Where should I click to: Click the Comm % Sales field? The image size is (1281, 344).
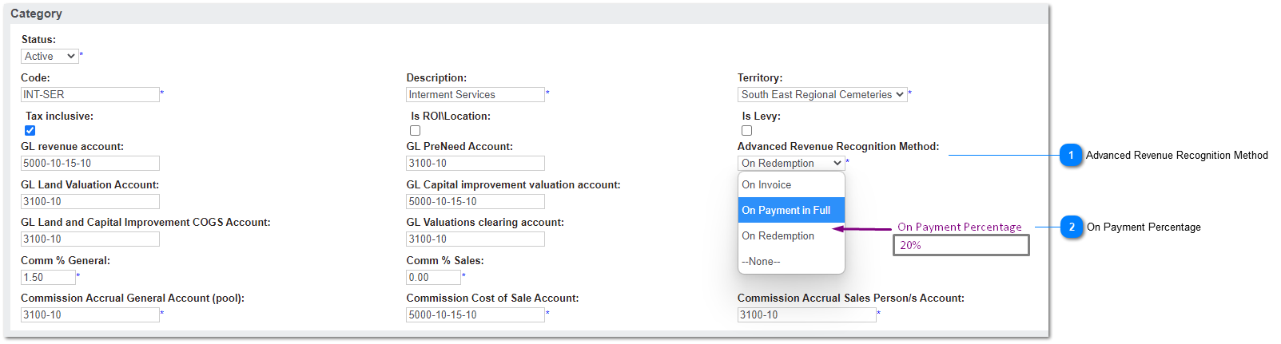click(433, 277)
